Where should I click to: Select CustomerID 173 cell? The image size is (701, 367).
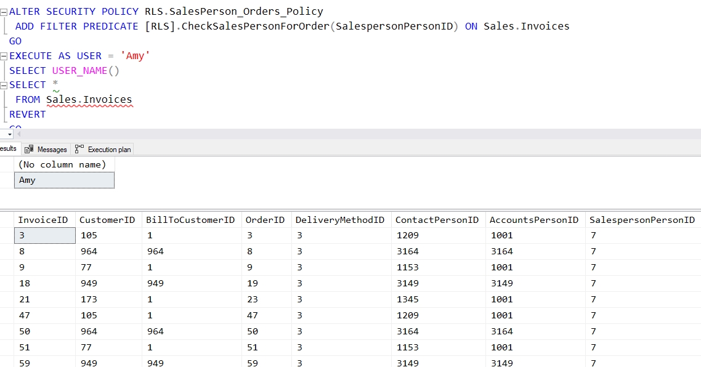point(109,299)
